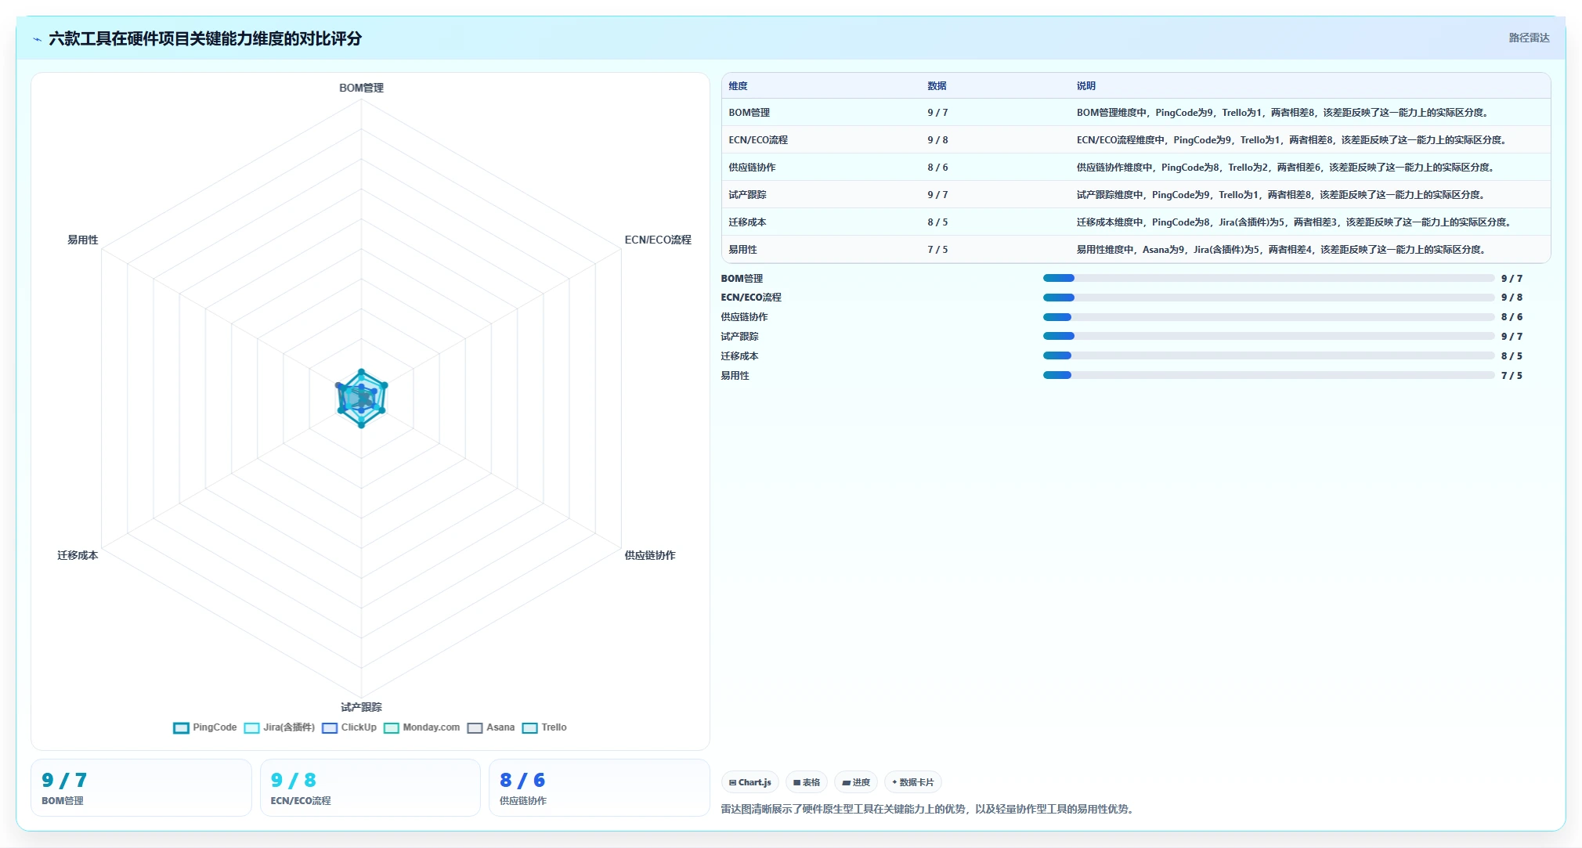Click 迁移成本 description mentioning Jira
The width and height of the screenshot is (1582, 848).
(x=1295, y=222)
